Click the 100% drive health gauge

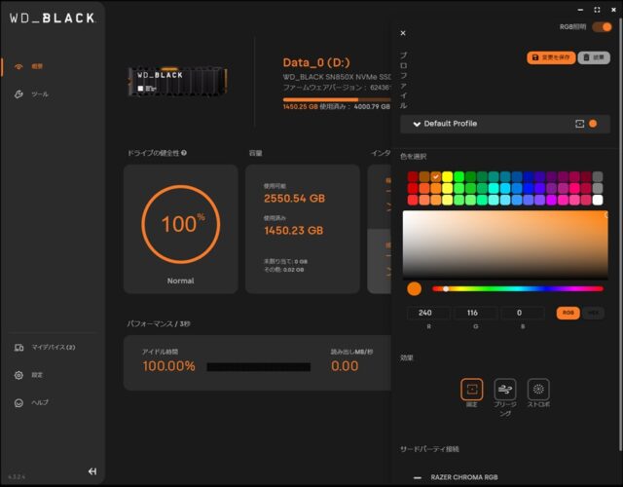[181, 224]
